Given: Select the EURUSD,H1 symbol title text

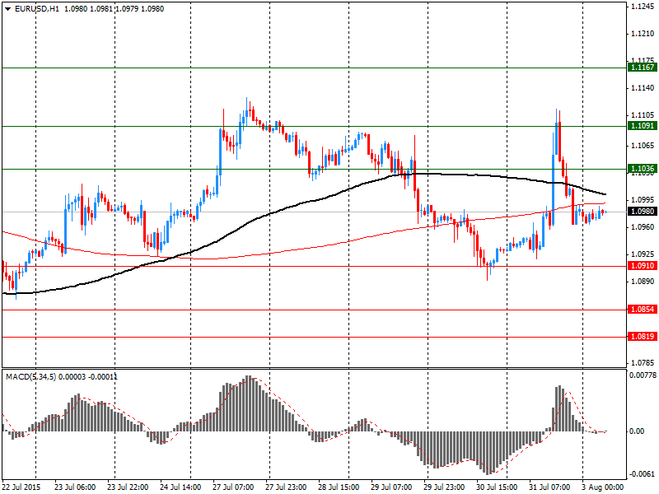Looking at the screenshot, I should [37, 9].
